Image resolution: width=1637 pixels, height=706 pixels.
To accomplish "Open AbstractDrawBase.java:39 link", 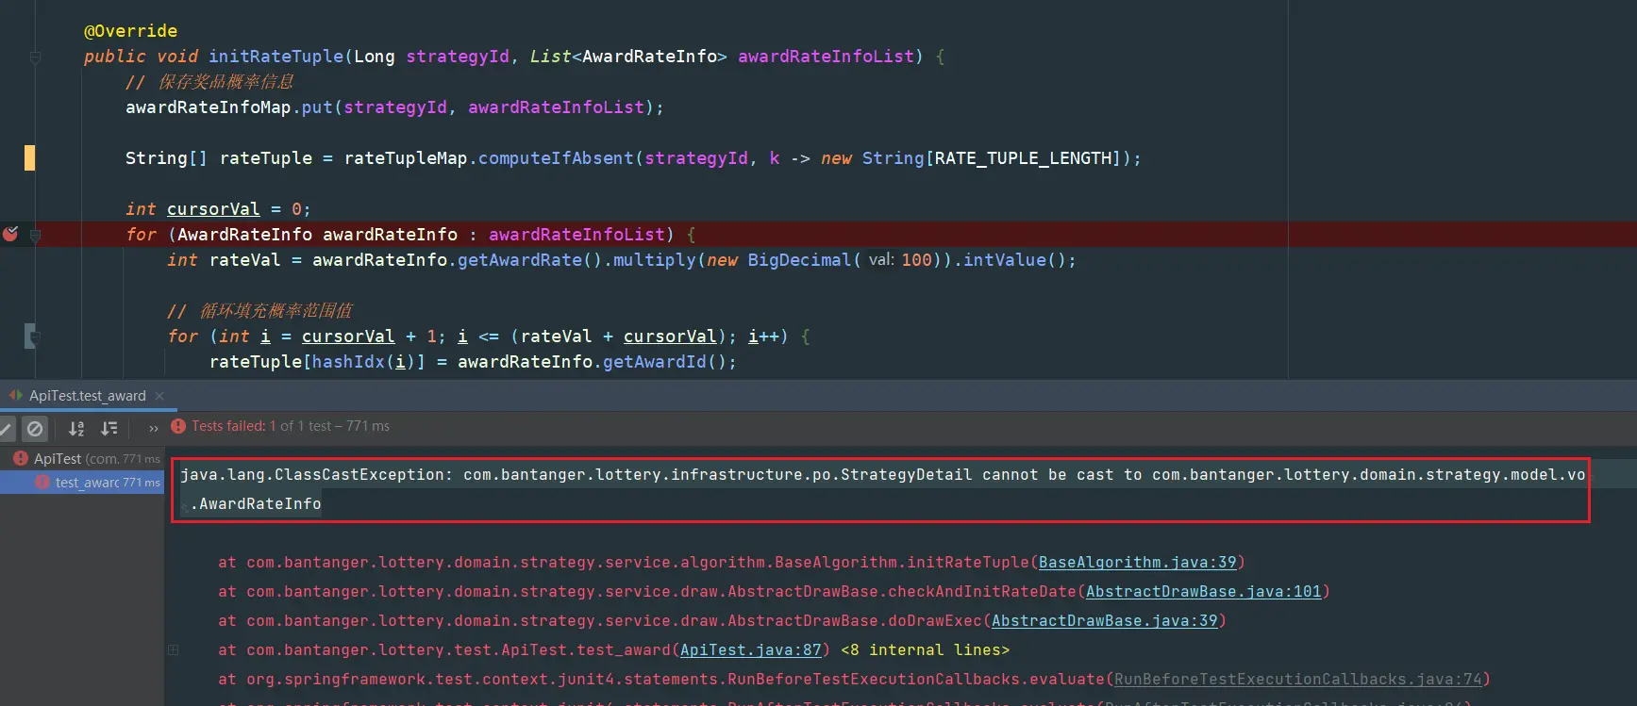I will 1104,621.
